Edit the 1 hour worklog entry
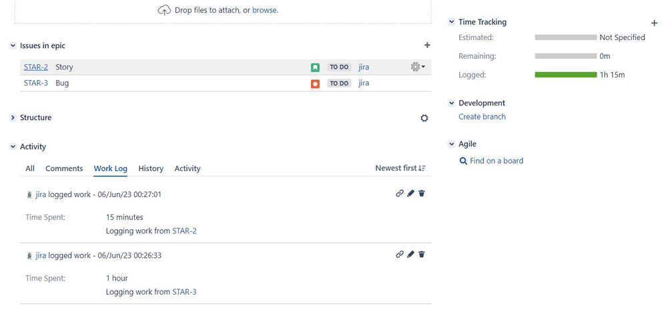The width and height of the screenshot is (666, 310). [410, 255]
